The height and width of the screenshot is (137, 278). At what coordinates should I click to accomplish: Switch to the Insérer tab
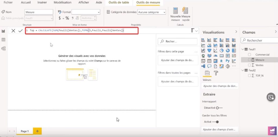pyautogui.click(x=42, y=2)
